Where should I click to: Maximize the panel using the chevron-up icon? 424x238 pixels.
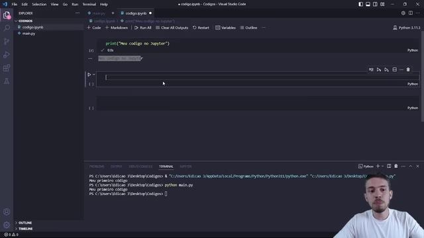(411, 166)
